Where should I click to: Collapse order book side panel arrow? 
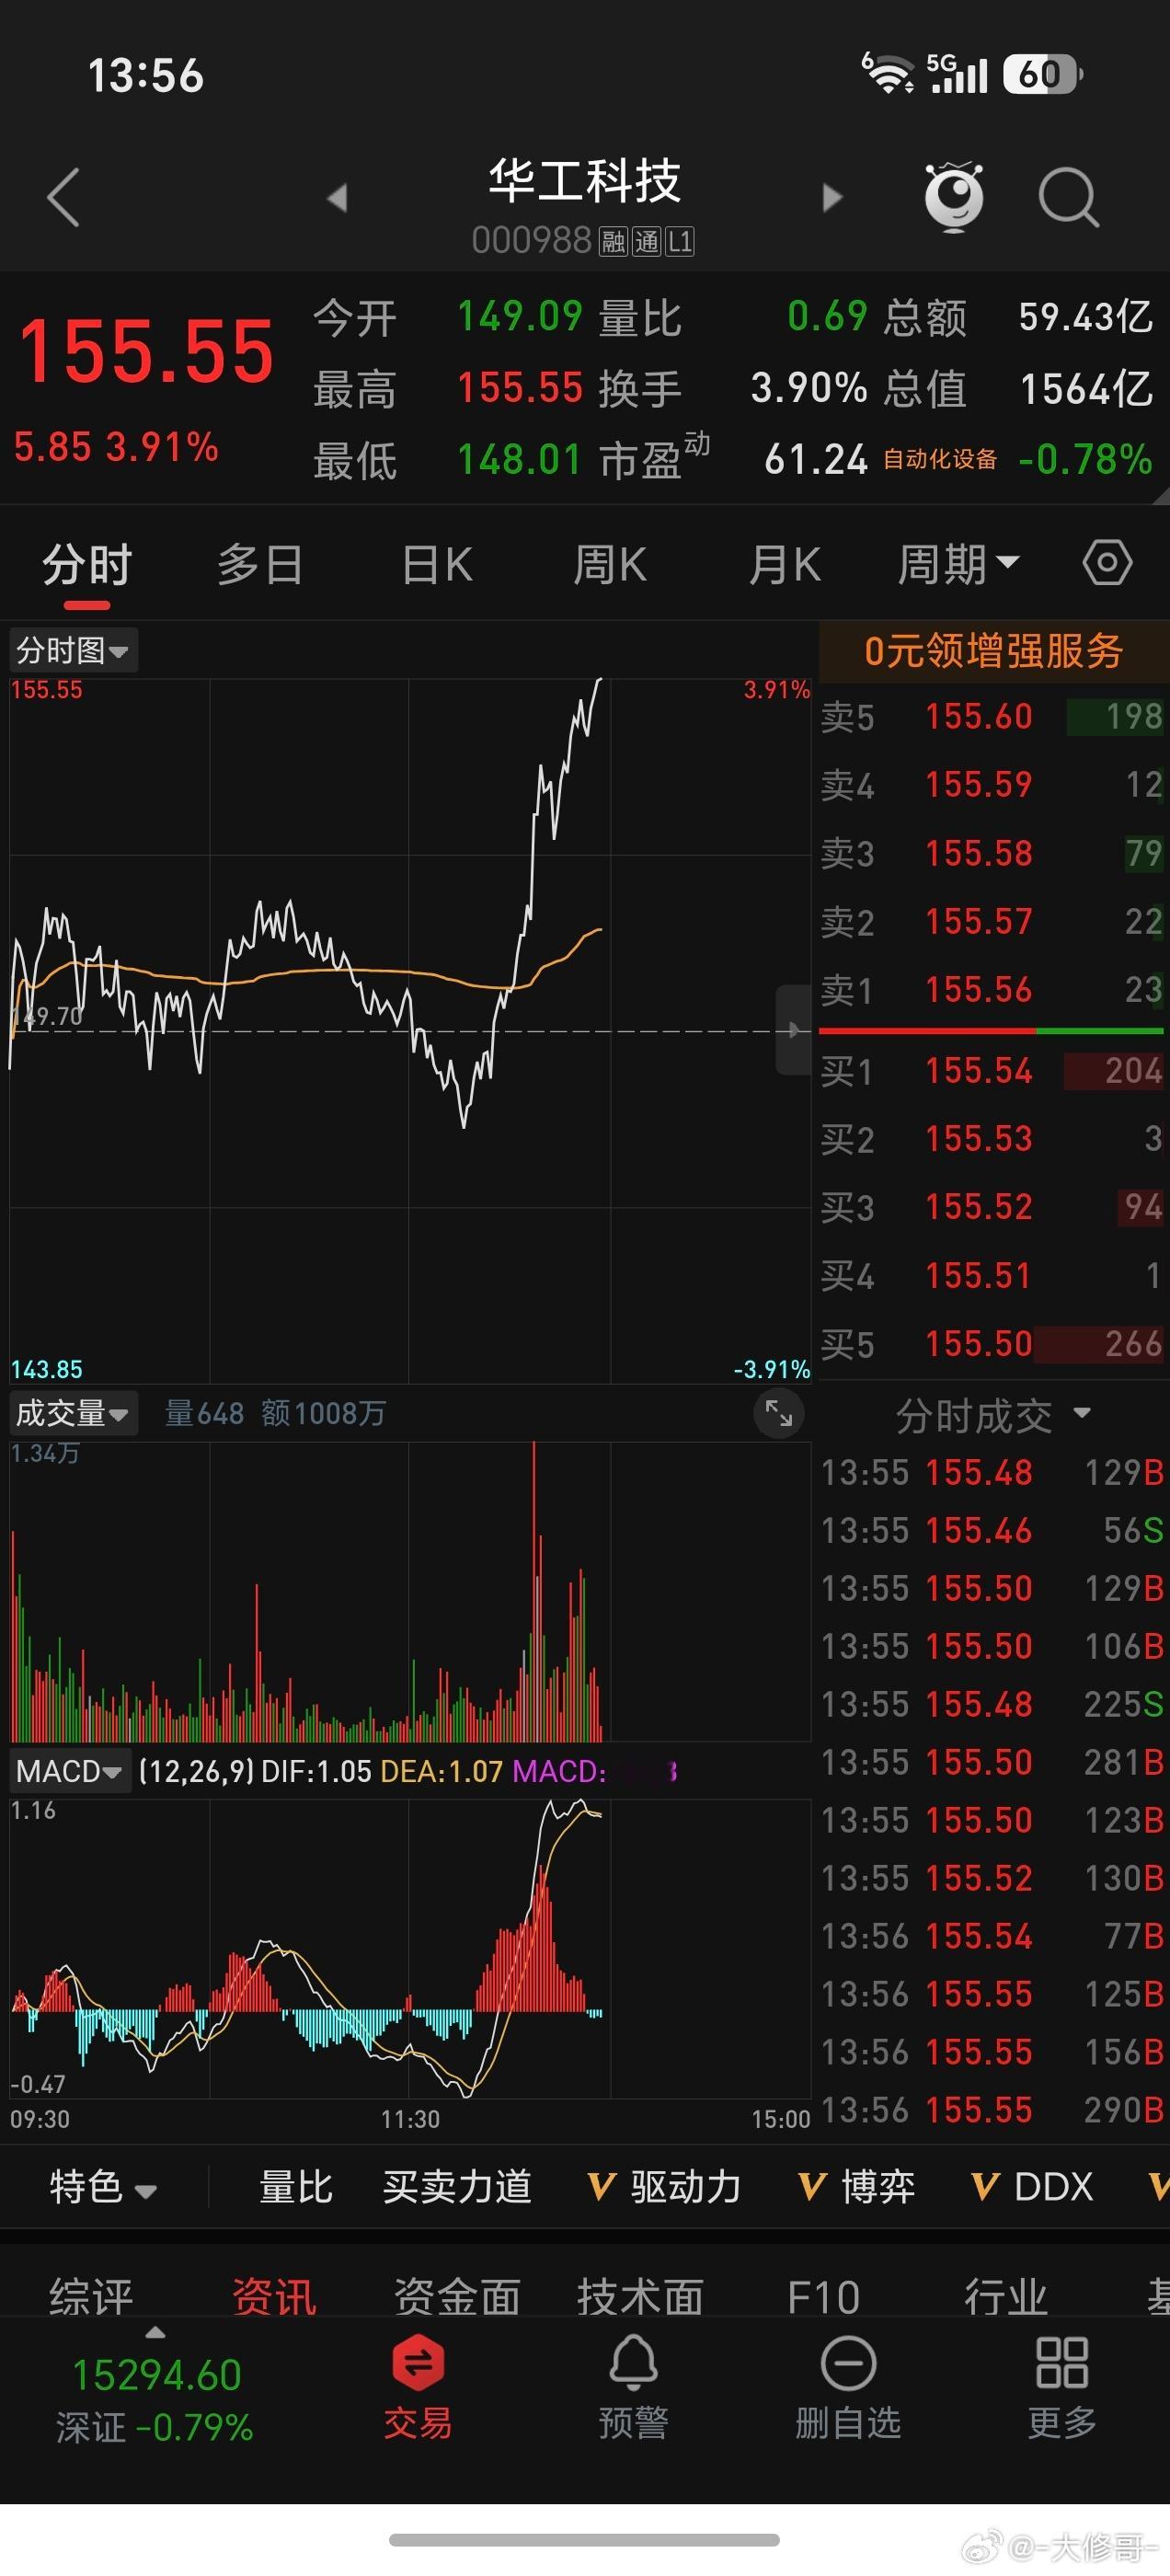click(x=794, y=1030)
